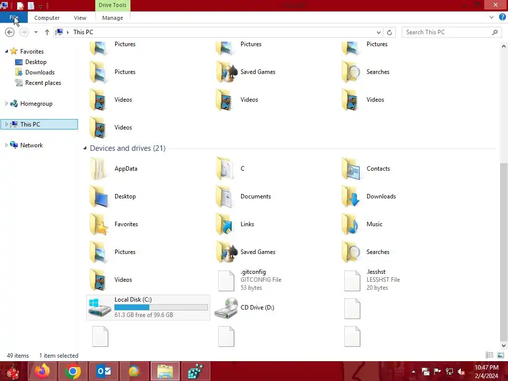
Task: Select the Links folder
Action: coord(235,224)
